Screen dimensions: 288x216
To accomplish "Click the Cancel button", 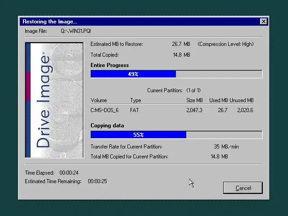I will click(243, 188).
